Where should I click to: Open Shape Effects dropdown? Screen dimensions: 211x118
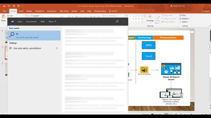coord(169,22)
